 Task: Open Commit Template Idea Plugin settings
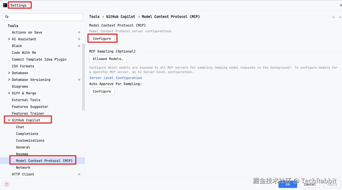coord(39,60)
